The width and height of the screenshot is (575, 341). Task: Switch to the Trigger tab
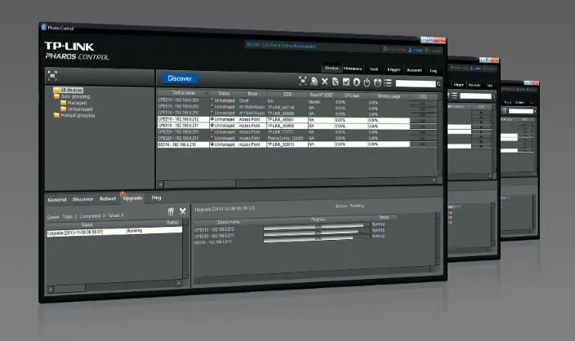[394, 69]
